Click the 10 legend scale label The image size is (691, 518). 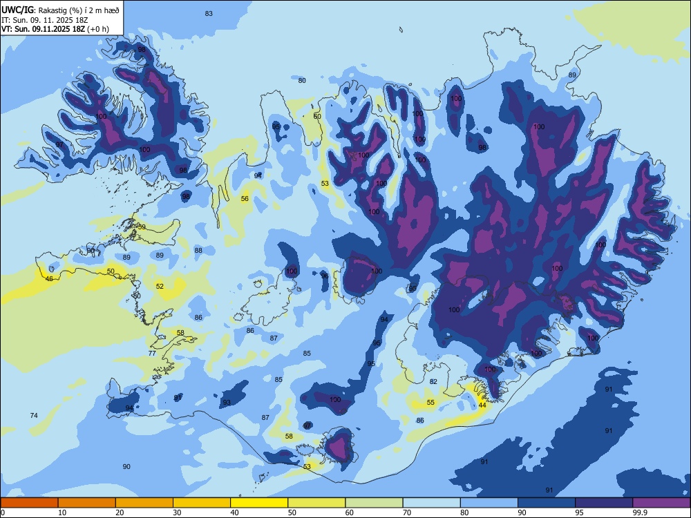click(x=62, y=512)
